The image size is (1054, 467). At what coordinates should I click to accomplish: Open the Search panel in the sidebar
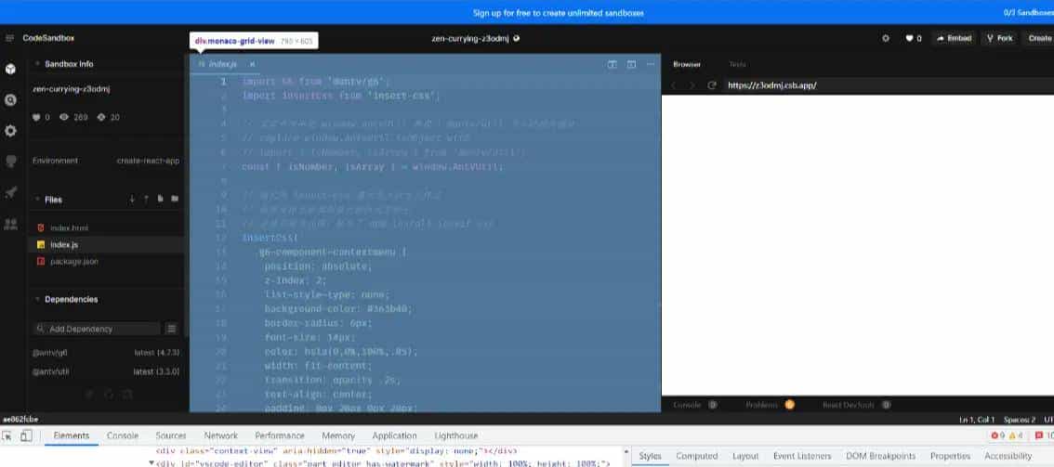(10, 99)
